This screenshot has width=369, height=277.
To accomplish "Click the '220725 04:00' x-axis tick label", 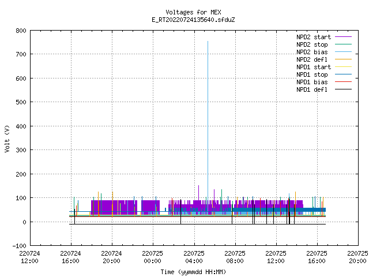I will [194, 257].
